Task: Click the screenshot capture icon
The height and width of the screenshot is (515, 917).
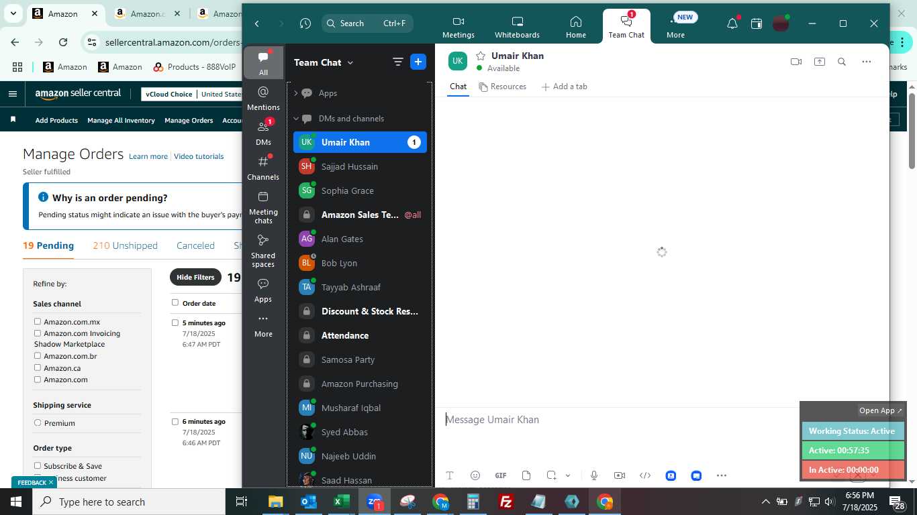Action: (x=551, y=475)
